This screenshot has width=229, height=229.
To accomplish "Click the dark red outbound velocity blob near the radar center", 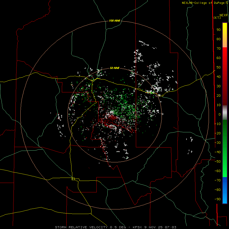I will tap(113, 117).
